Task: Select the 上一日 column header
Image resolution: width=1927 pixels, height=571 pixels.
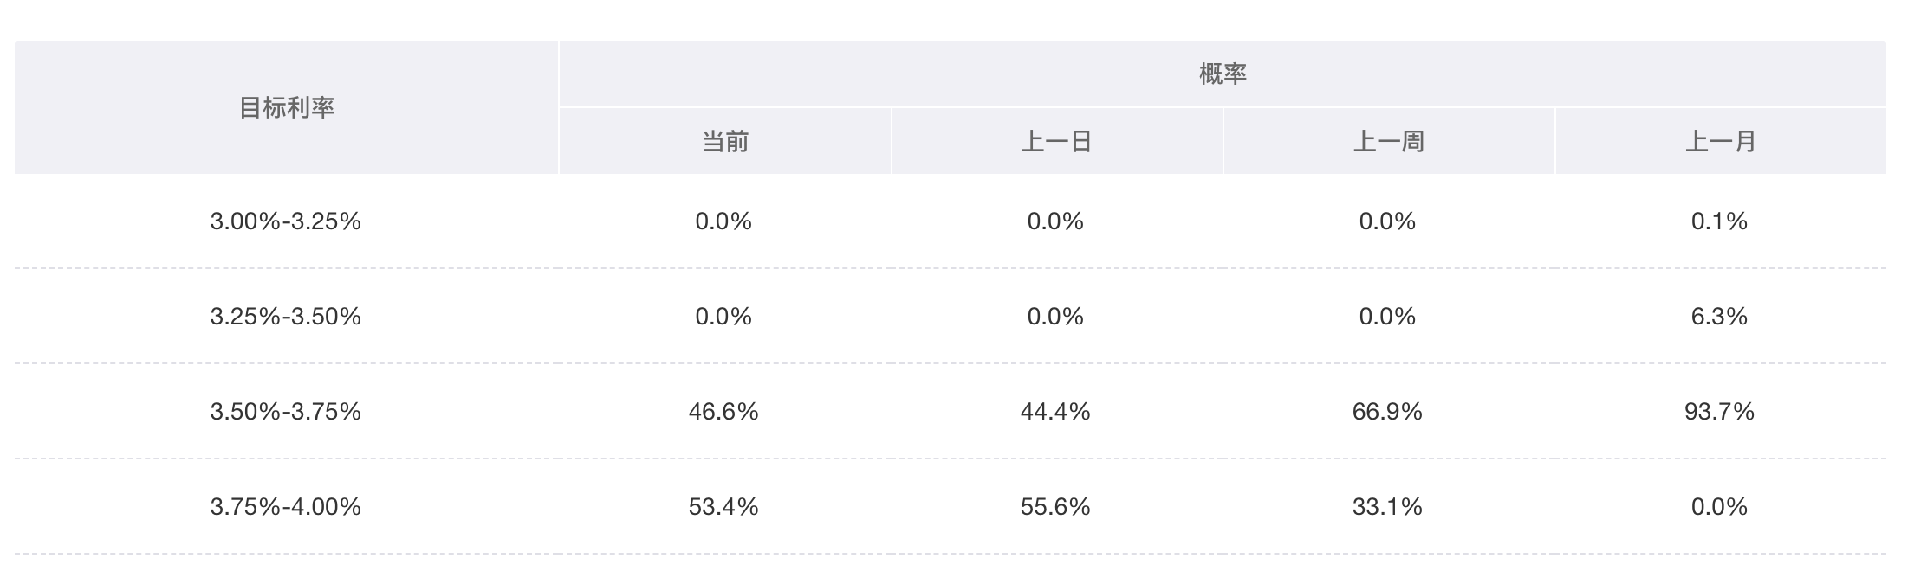Action: (x=1056, y=141)
